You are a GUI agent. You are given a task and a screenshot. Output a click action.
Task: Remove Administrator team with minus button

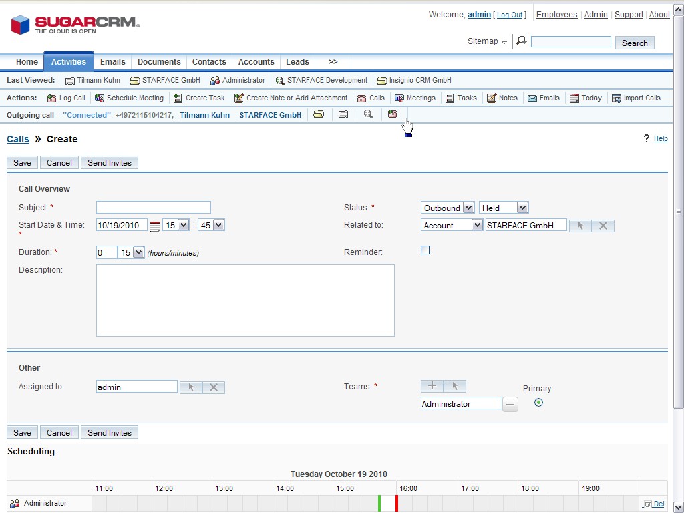(x=510, y=404)
